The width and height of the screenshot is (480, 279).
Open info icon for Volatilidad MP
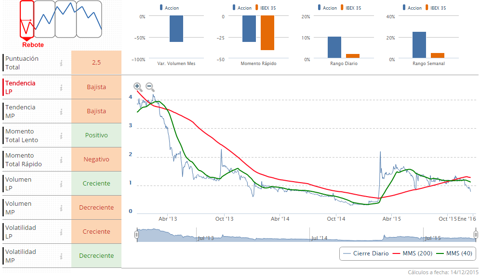point(61,256)
